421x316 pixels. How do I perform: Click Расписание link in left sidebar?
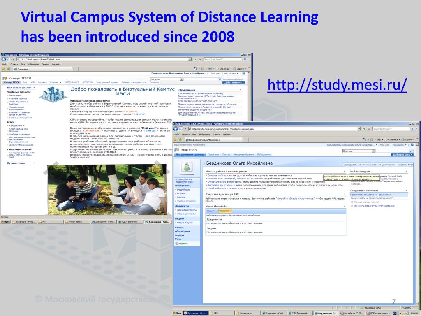(x=15, y=95)
